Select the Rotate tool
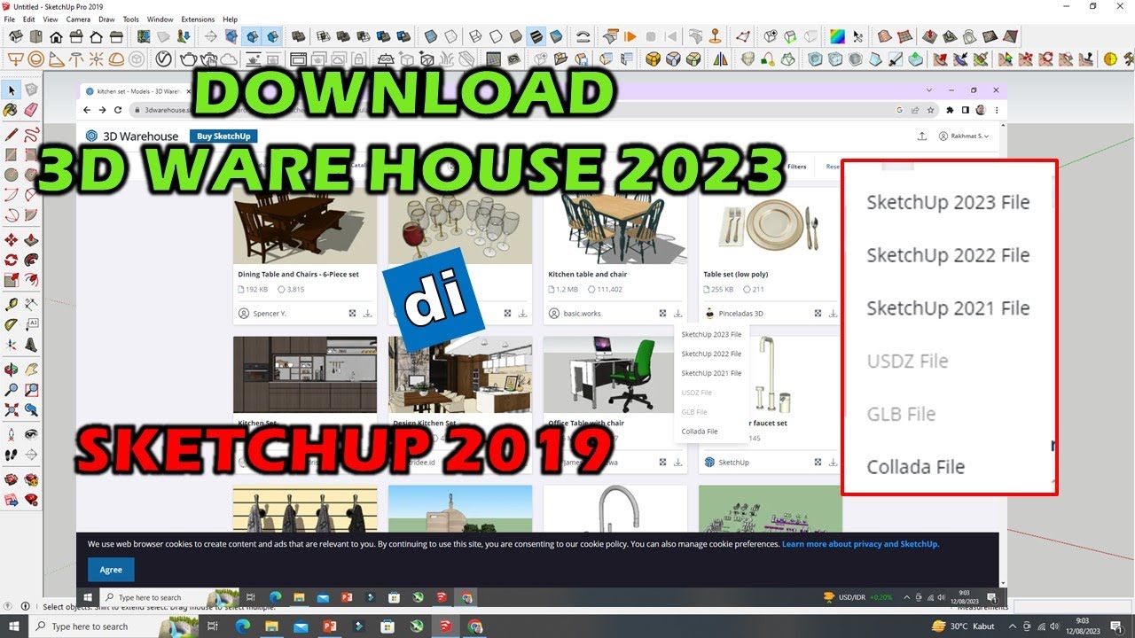The image size is (1135, 638). [x=12, y=260]
